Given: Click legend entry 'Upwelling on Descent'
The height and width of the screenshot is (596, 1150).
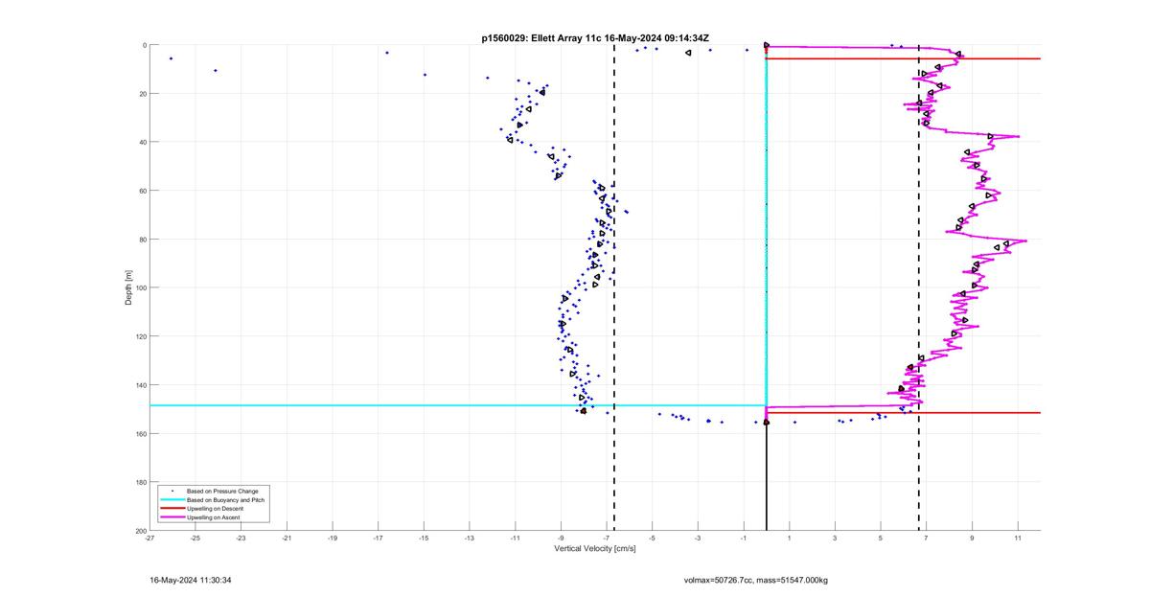Looking at the screenshot, I should (x=216, y=509).
